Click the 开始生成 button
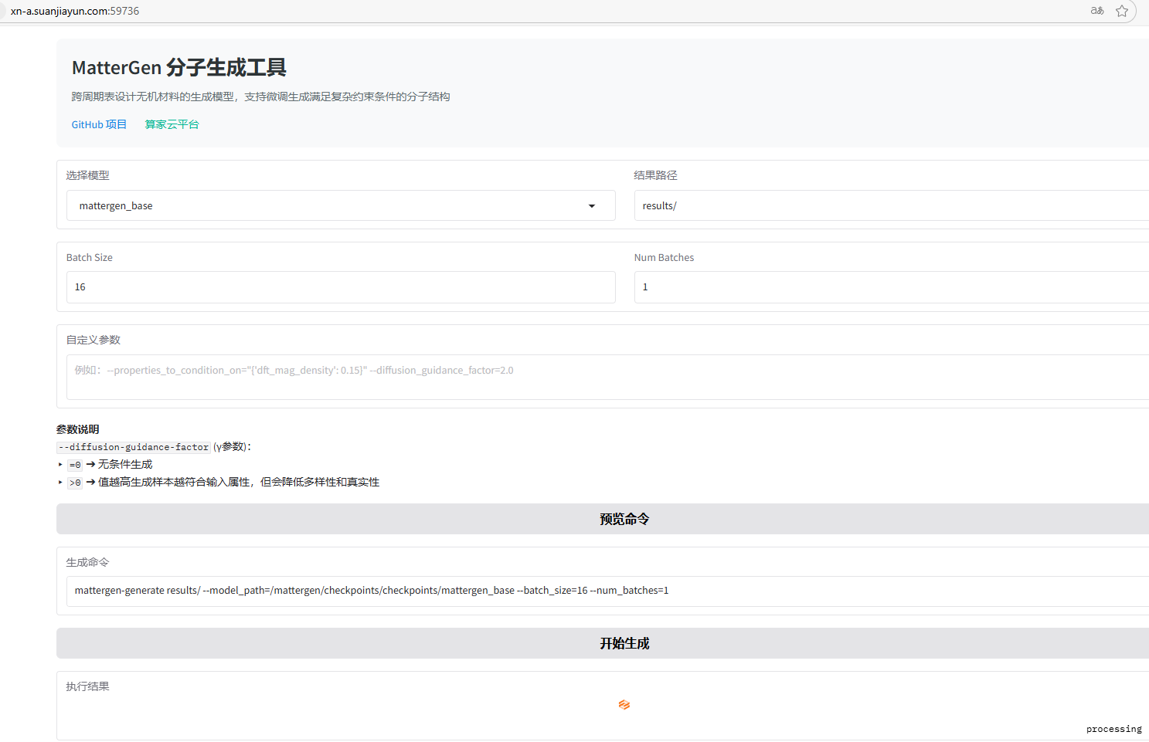 603,643
